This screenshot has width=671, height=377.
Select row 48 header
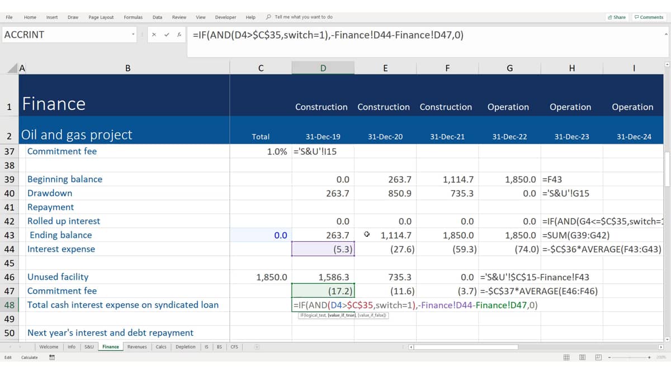coord(10,305)
